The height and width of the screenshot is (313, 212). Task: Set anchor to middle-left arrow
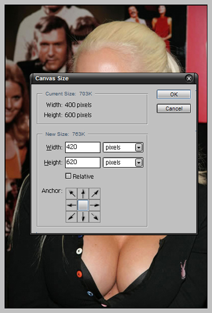coord(72,205)
